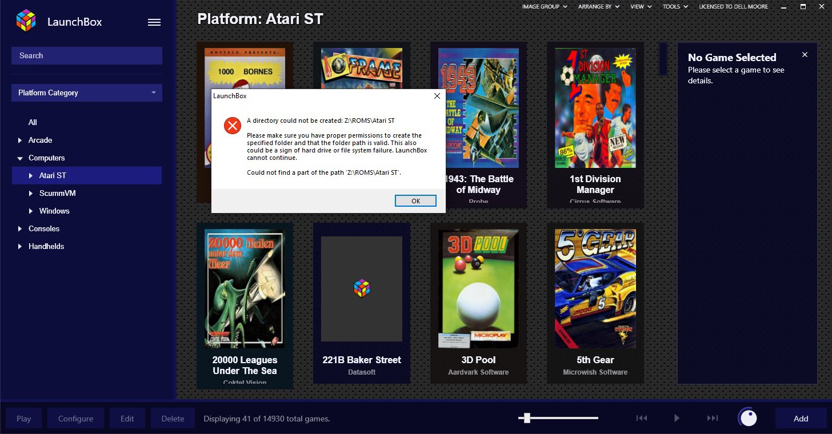The height and width of the screenshot is (434, 832).
Task: Click the Delete button
Action: [173, 419]
